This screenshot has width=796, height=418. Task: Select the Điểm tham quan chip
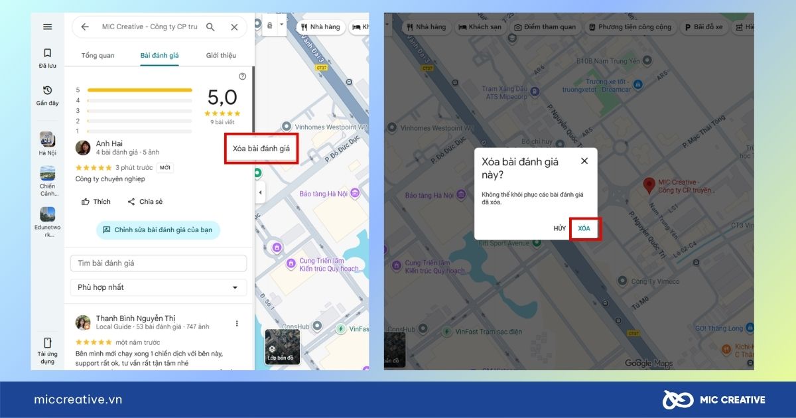[x=546, y=27]
